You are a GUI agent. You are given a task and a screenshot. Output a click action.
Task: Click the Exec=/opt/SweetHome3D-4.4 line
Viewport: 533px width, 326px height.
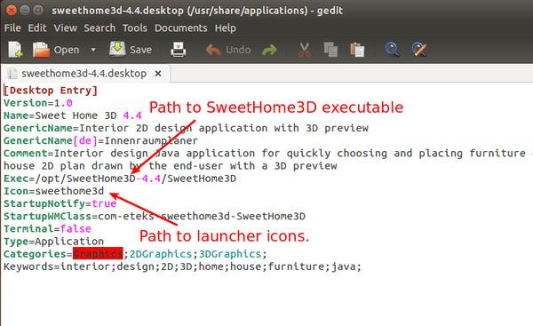click(x=120, y=179)
